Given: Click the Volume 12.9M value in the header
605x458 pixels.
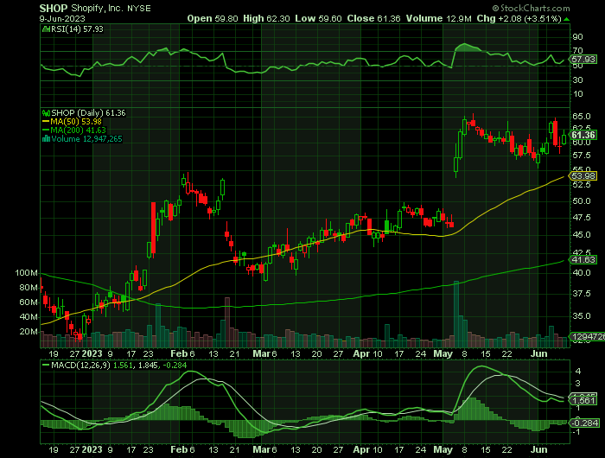Looking at the screenshot, I should [438, 18].
